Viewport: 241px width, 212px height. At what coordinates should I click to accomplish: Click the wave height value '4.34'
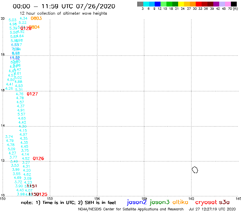click(x=23, y=19)
